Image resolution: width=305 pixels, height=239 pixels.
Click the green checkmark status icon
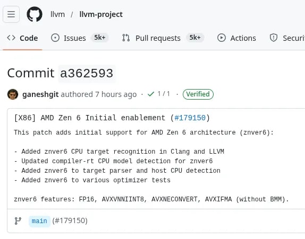(x=151, y=94)
